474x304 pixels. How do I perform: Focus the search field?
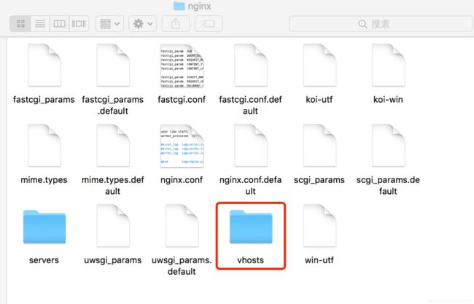point(380,23)
